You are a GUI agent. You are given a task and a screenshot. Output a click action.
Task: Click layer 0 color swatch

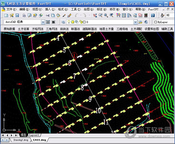[84, 22]
